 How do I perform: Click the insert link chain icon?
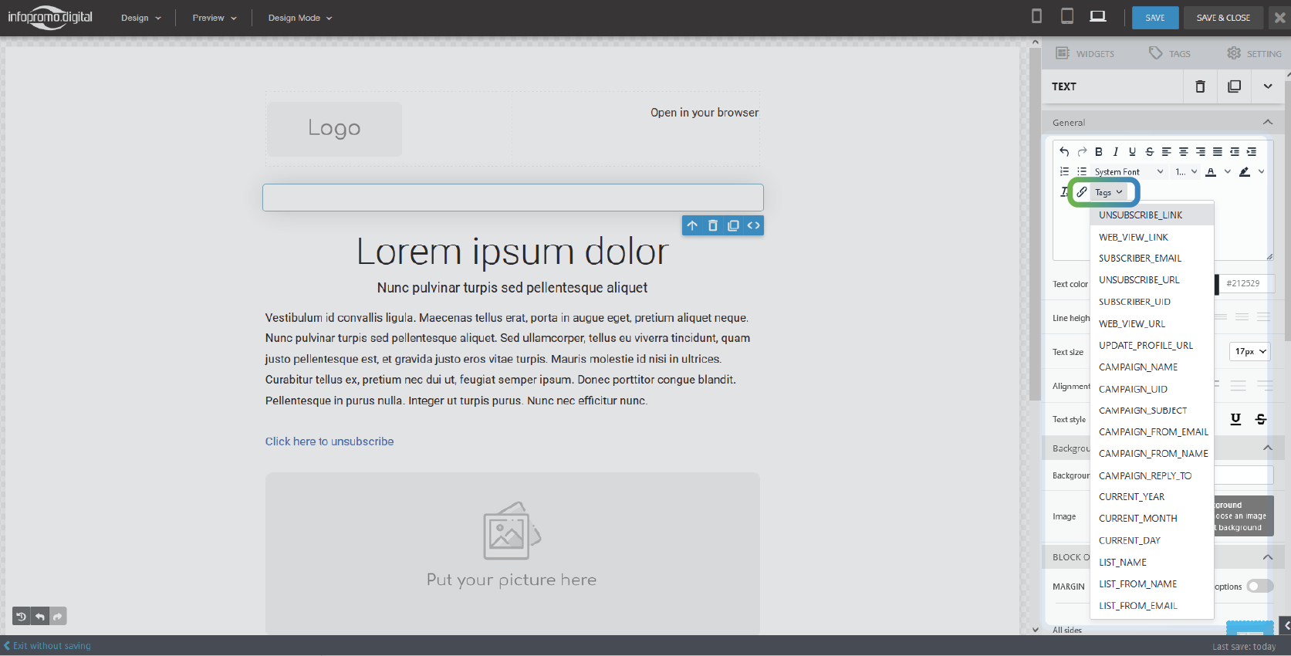[1082, 191]
